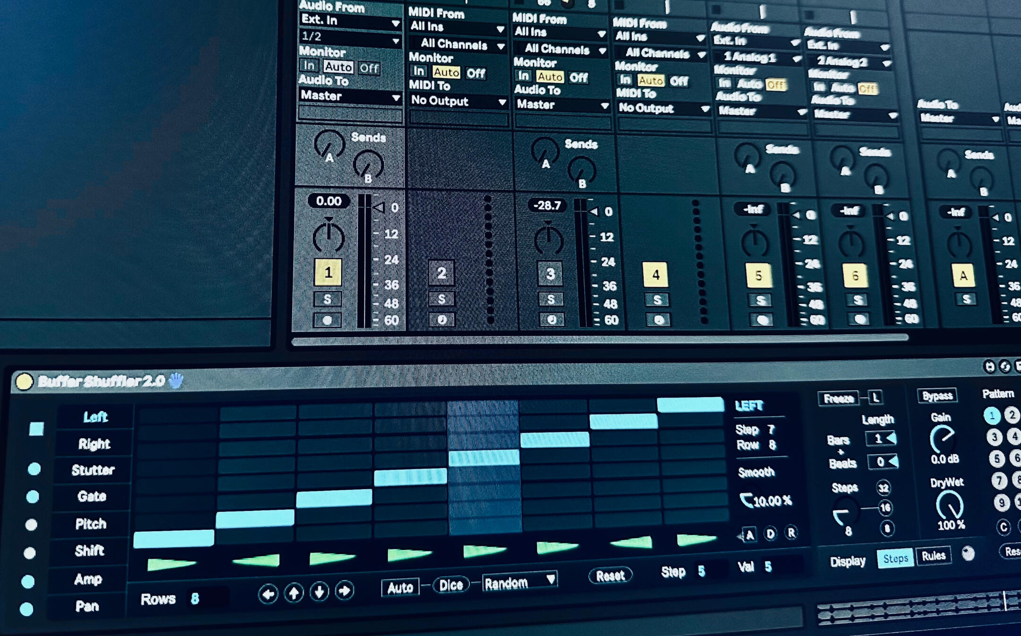Toggle track 4 activator button

click(655, 275)
